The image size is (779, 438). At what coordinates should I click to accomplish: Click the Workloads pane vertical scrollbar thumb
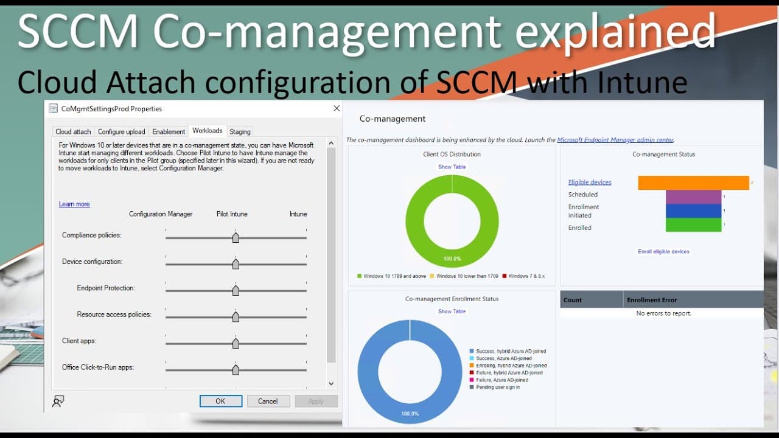point(331,255)
